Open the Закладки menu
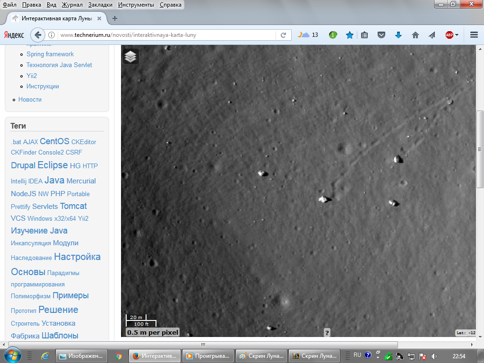This screenshot has height=363, width=484. [100, 5]
